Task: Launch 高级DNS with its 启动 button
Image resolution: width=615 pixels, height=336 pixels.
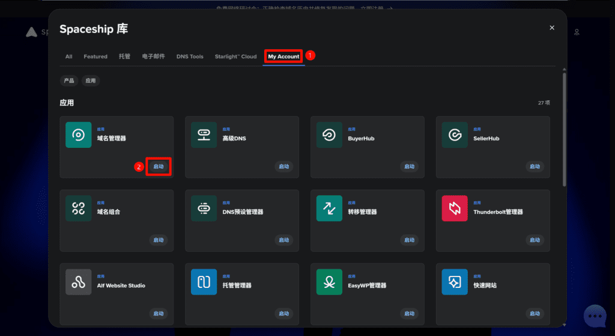Action: coord(284,166)
